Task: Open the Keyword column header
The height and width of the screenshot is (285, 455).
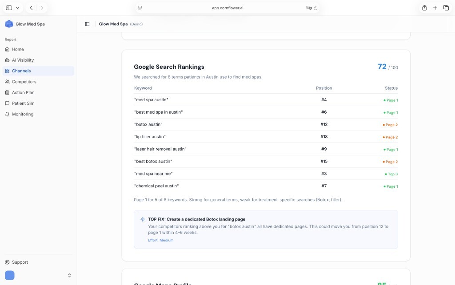Action: coord(143,88)
